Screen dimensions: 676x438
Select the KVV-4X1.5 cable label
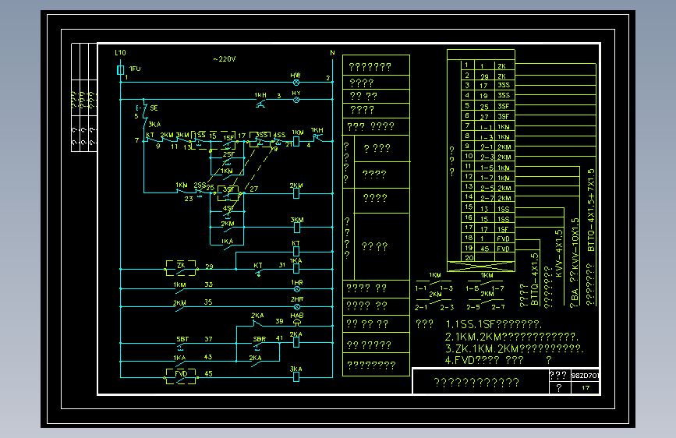pyautogui.click(x=559, y=253)
